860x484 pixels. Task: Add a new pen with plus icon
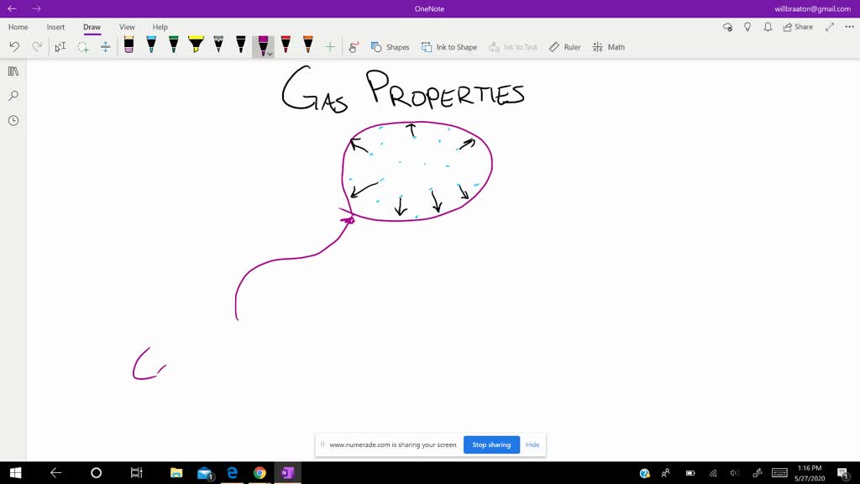tap(330, 47)
